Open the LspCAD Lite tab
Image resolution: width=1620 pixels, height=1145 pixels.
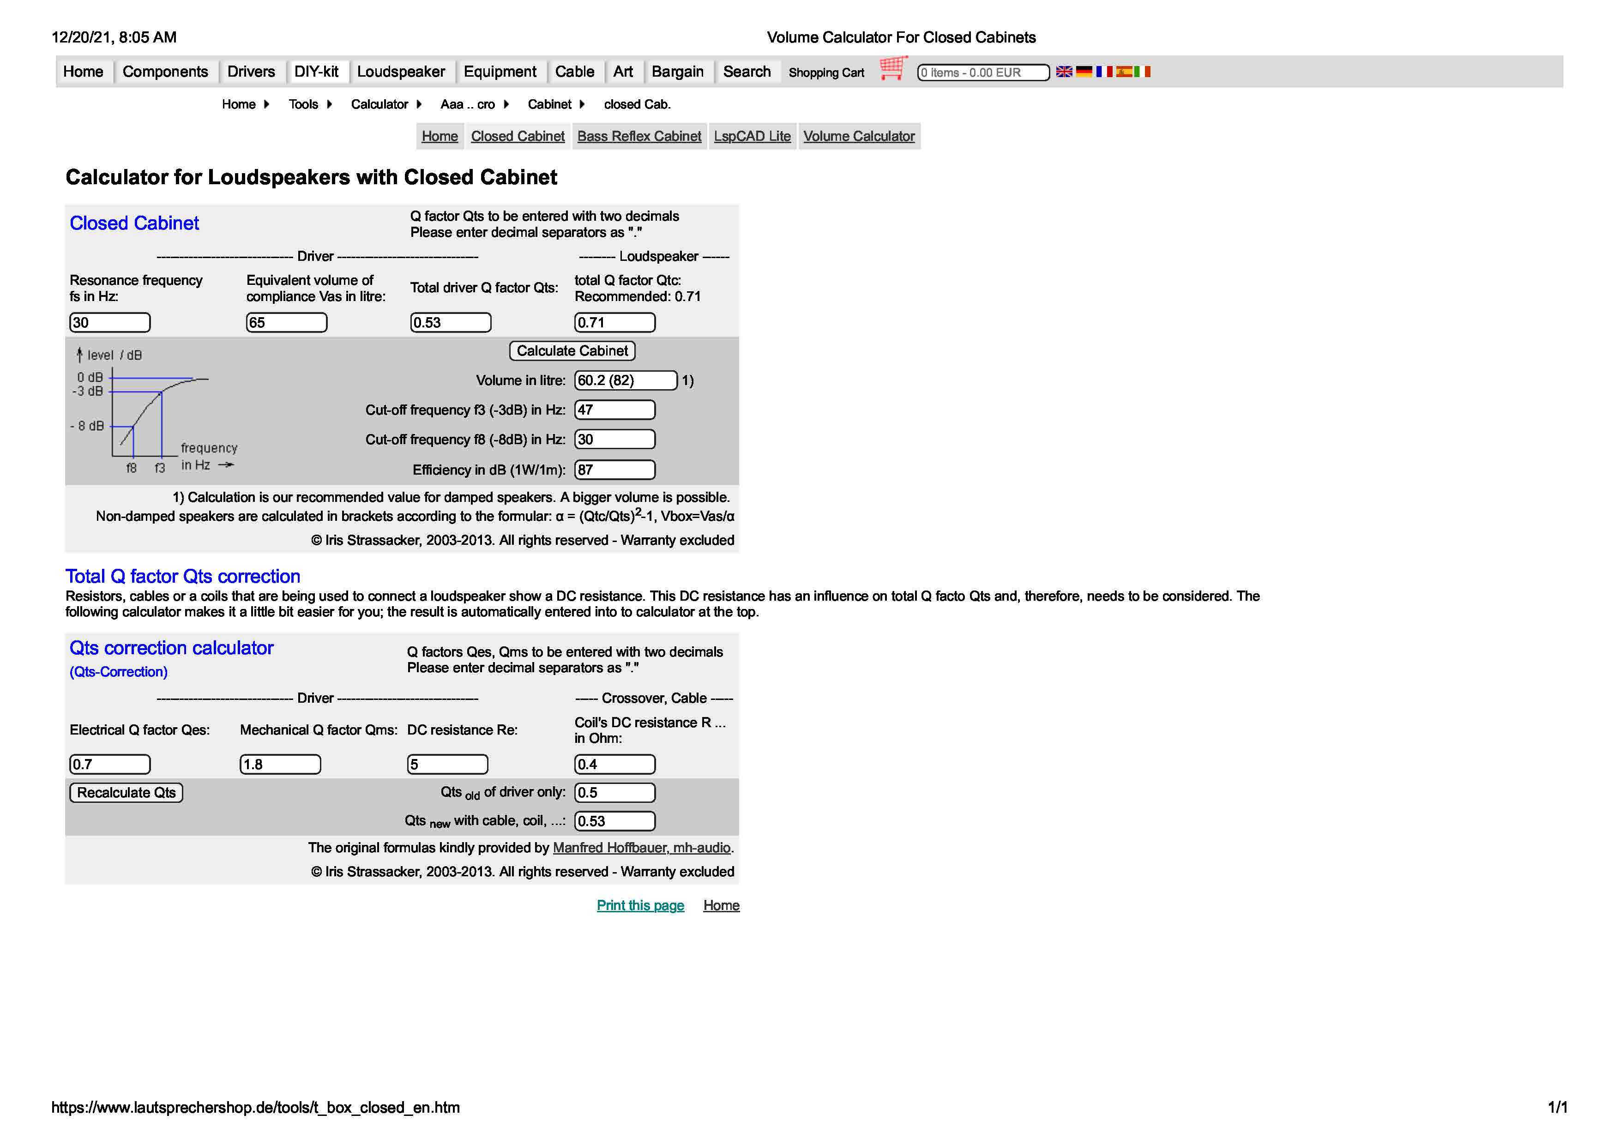pyautogui.click(x=752, y=136)
